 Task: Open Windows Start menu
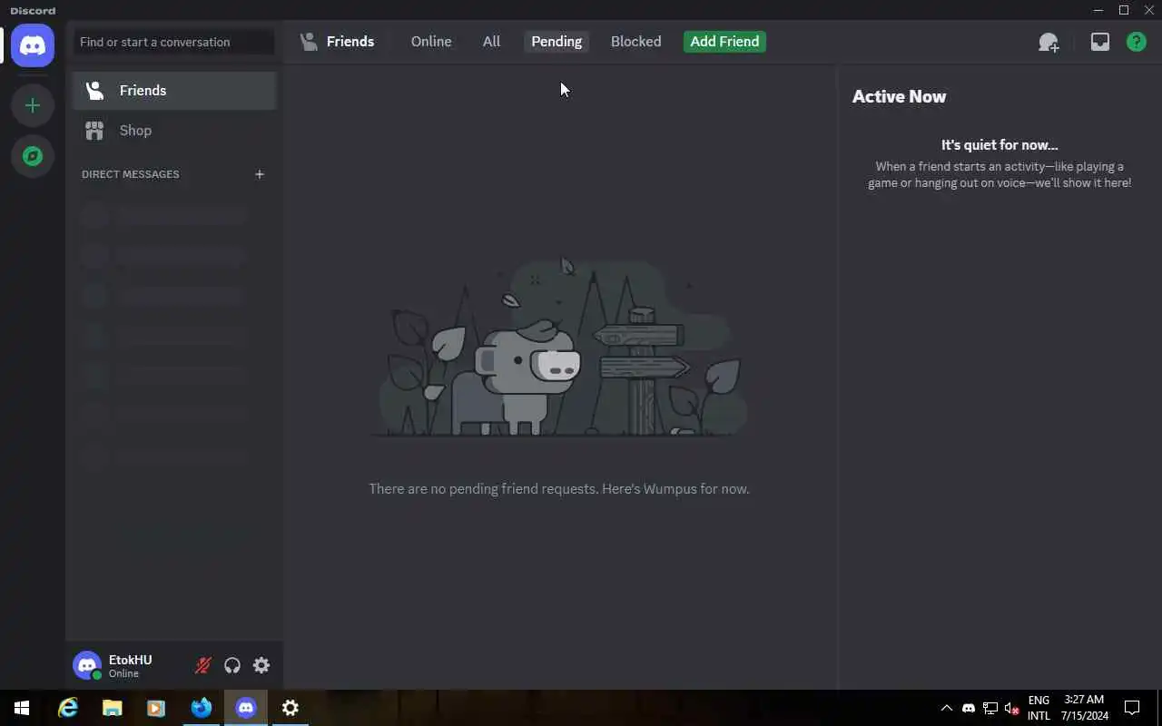[22, 708]
